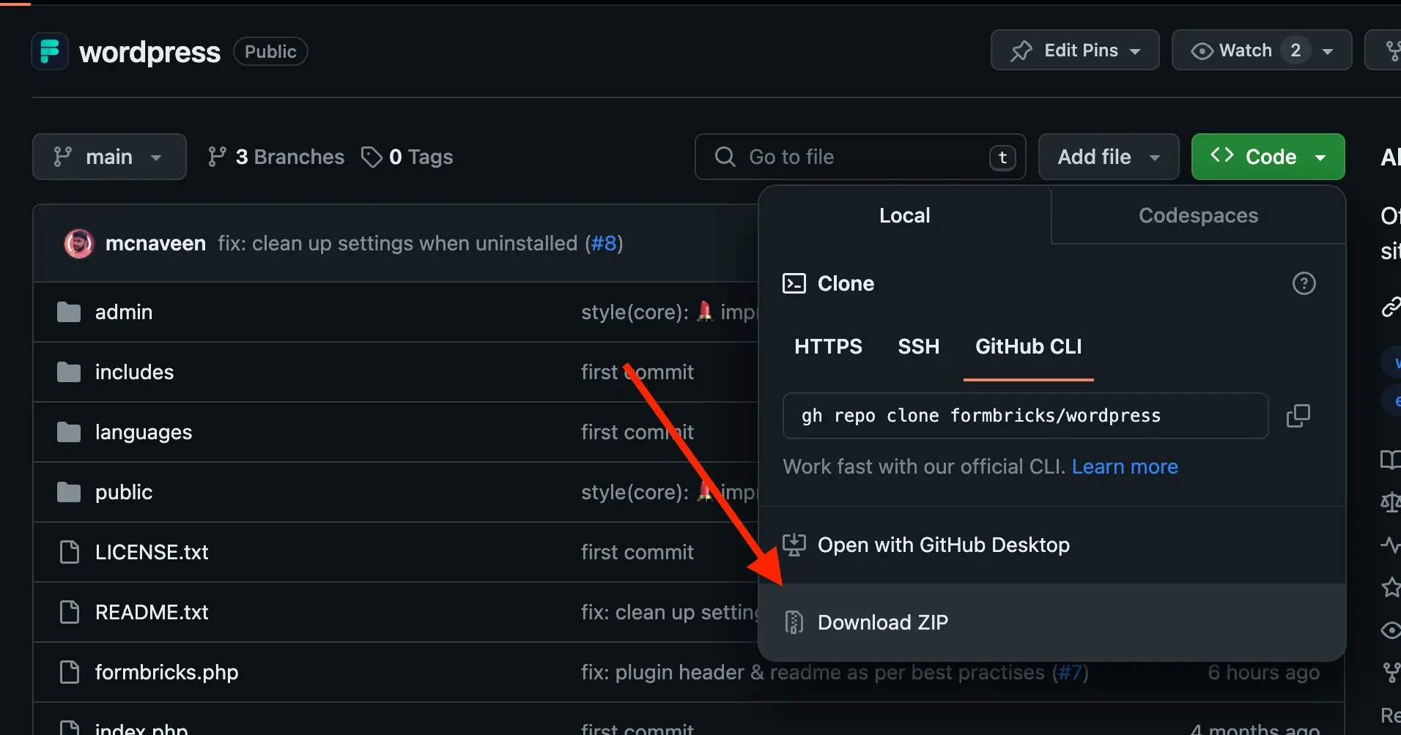Open the mcnaveen author link

coord(155,243)
